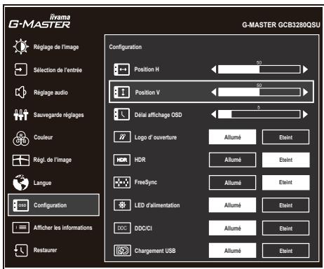Click the FreeSync icon
Viewport: 324px width, 269px height.
click(x=122, y=182)
